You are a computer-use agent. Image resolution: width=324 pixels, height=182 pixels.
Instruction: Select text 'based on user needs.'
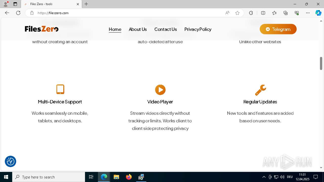pyautogui.click(x=260, y=121)
